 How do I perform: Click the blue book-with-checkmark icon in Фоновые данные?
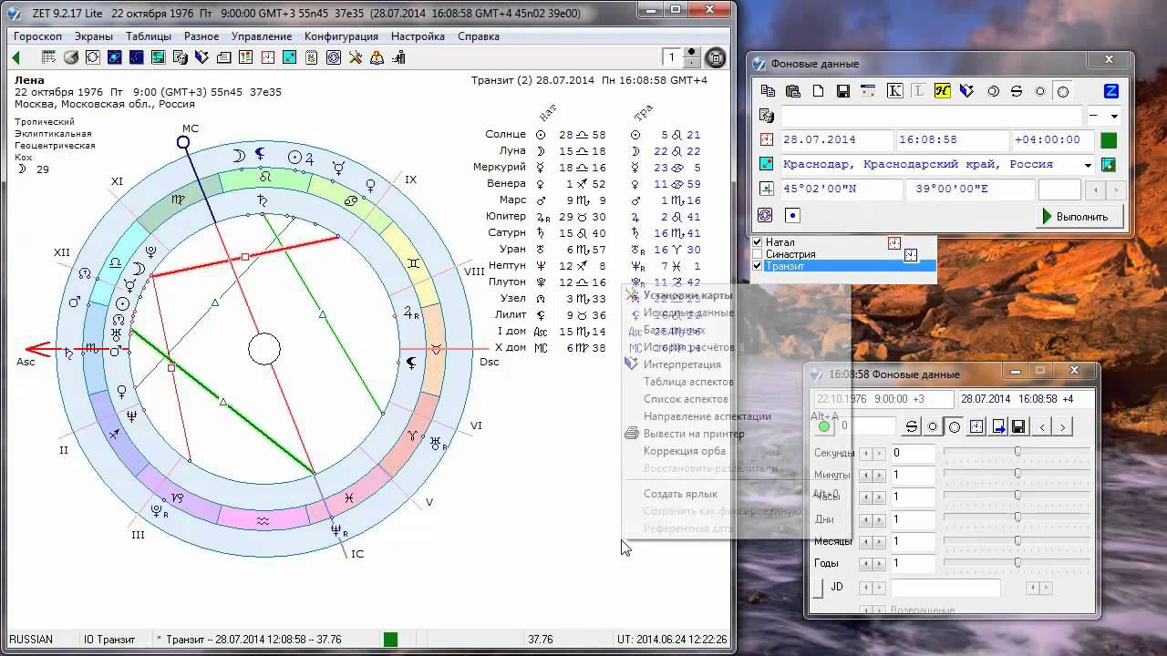tap(967, 91)
